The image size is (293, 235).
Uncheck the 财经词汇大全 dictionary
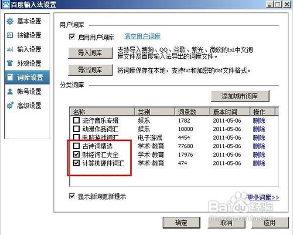76,155
